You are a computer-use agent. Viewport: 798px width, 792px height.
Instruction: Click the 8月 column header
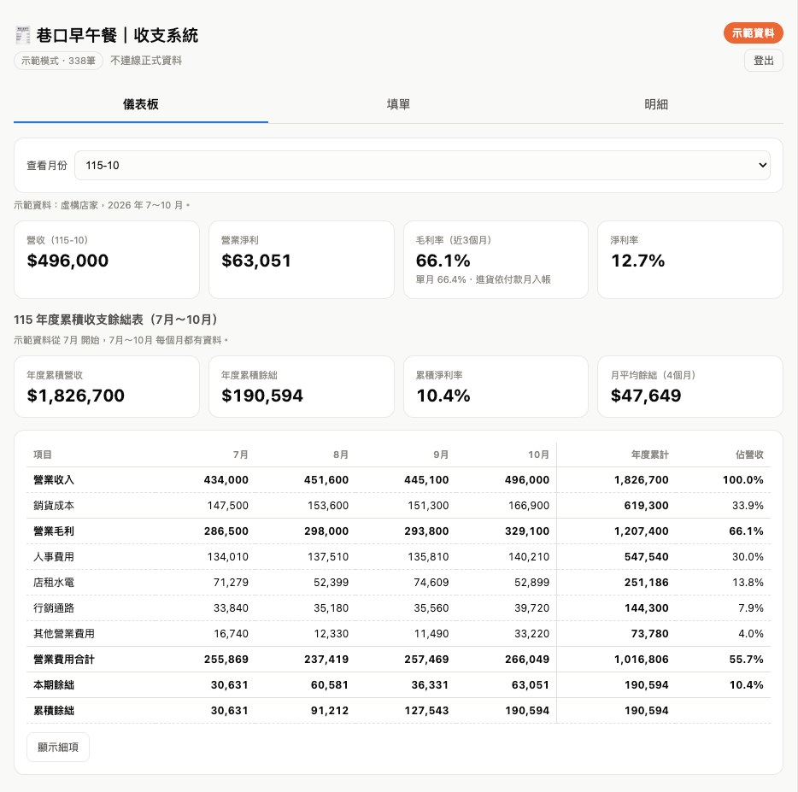pyautogui.click(x=341, y=455)
